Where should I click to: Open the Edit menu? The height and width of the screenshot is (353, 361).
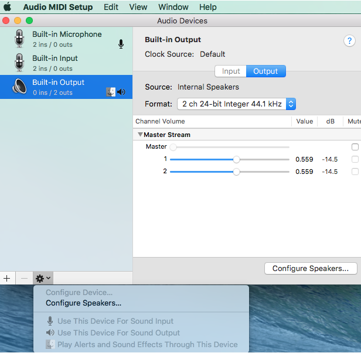(x=111, y=7)
